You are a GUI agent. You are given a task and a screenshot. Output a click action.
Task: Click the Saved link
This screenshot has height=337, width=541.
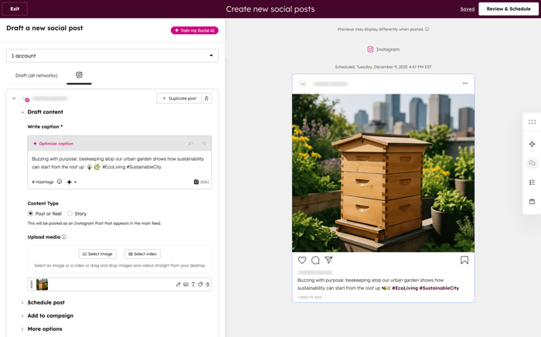467,9
